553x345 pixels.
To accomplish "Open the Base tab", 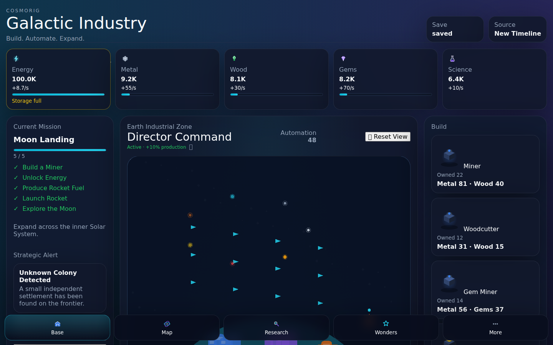I will (x=58, y=328).
